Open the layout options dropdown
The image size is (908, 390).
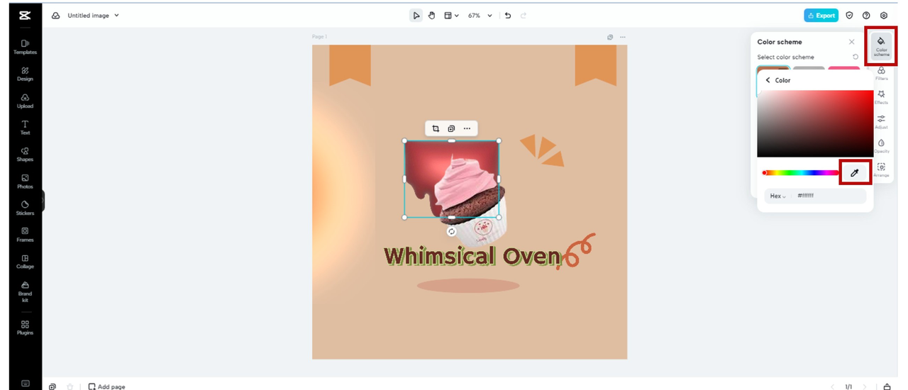tap(451, 16)
